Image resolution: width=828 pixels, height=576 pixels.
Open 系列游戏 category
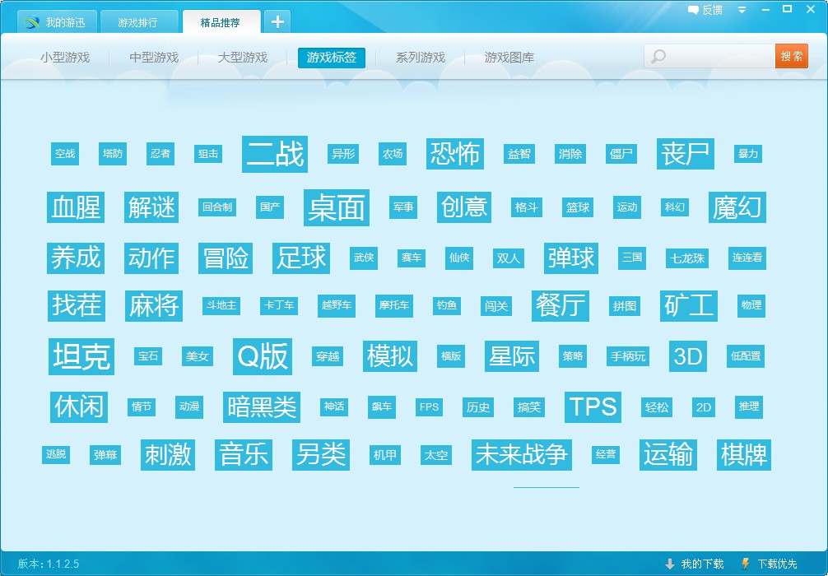[x=421, y=57]
